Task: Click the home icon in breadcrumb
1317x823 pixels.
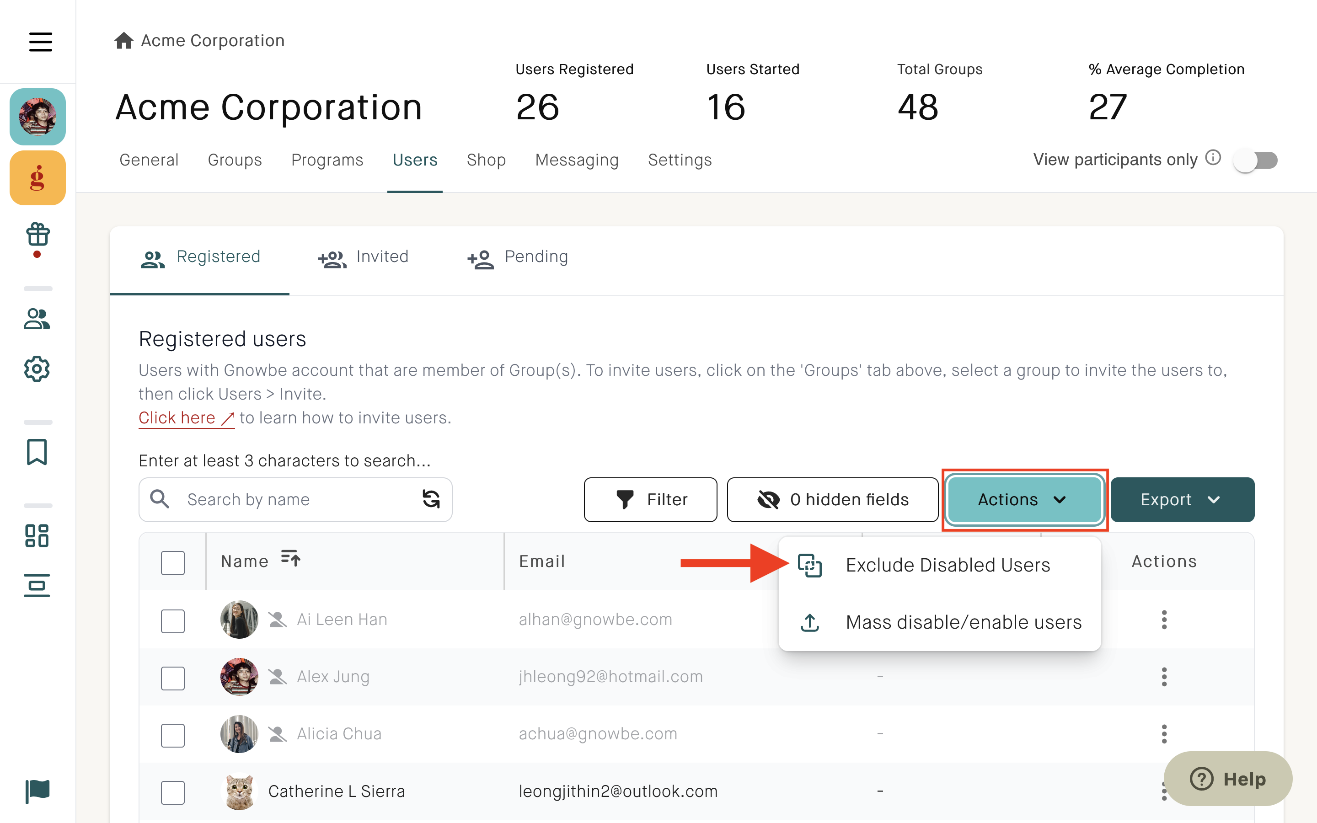Action: pos(123,41)
